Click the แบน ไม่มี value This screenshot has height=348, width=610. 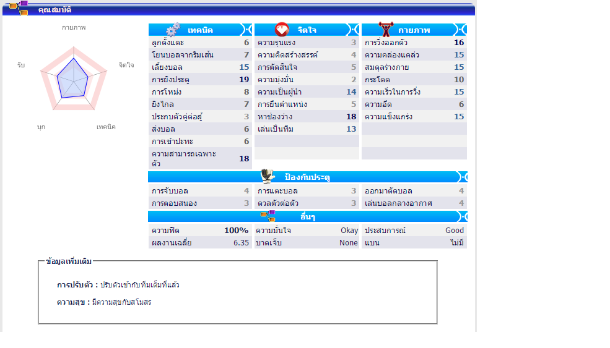(457, 243)
